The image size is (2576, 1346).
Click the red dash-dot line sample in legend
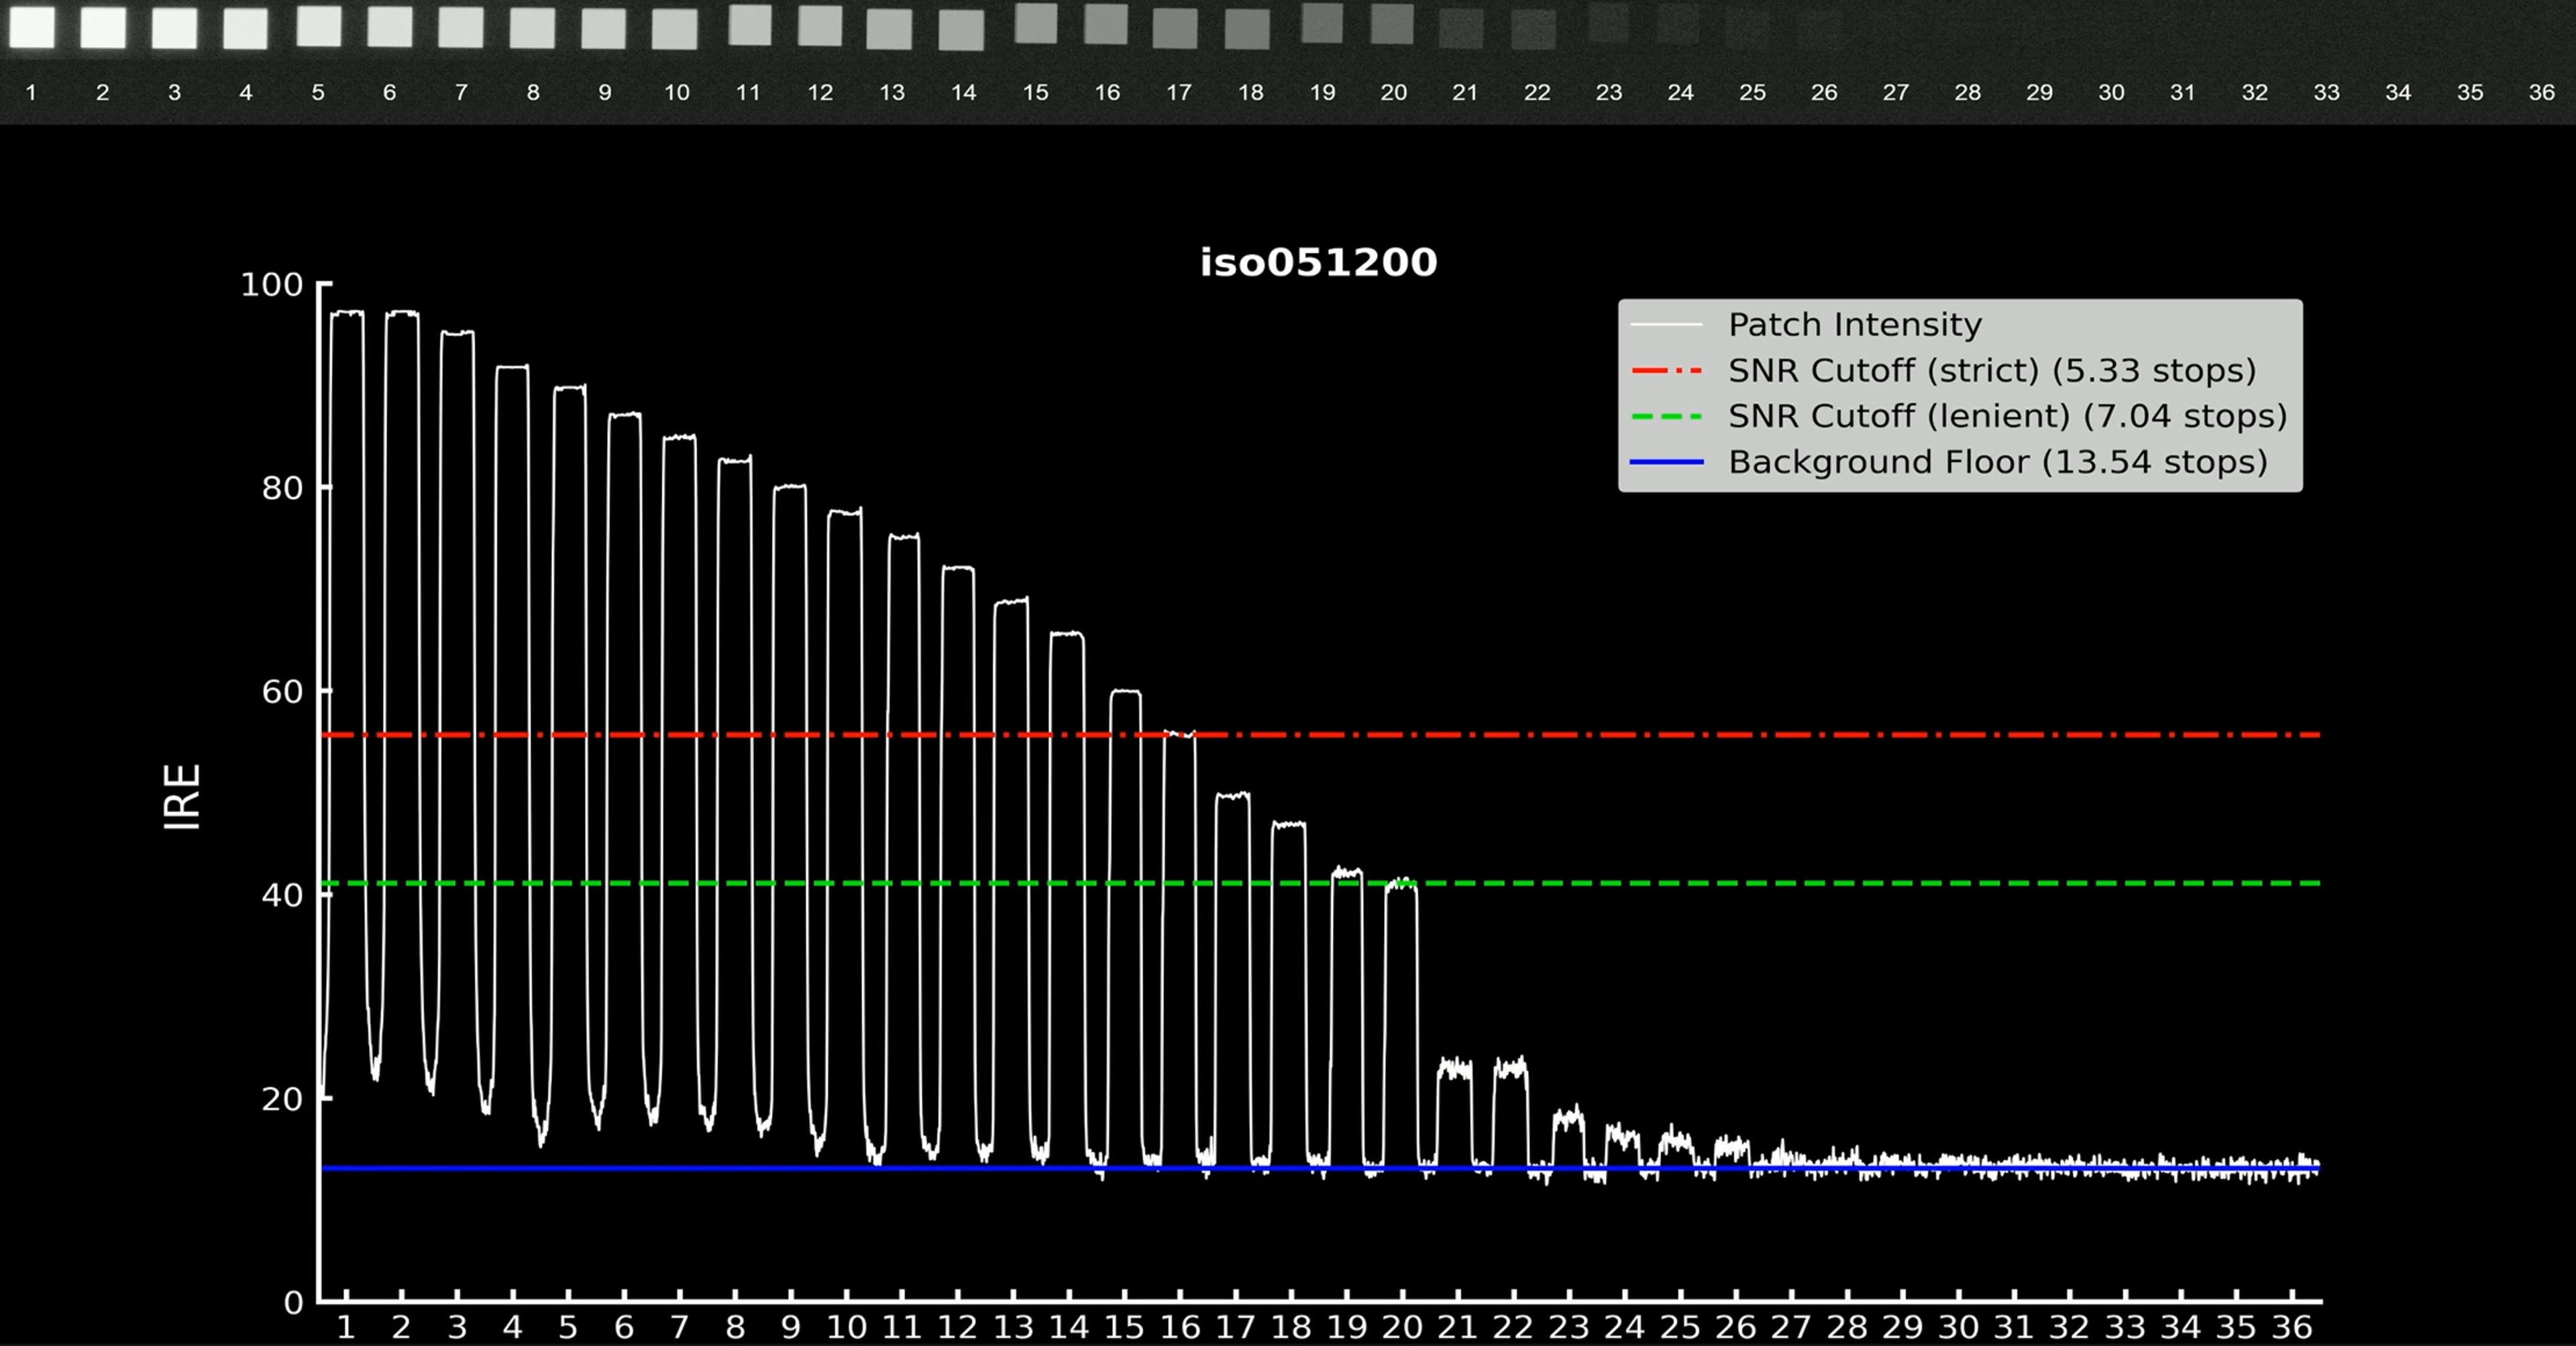click(1666, 371)
